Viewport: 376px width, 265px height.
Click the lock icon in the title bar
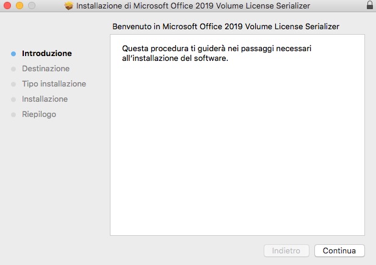[x=368, y=6]
